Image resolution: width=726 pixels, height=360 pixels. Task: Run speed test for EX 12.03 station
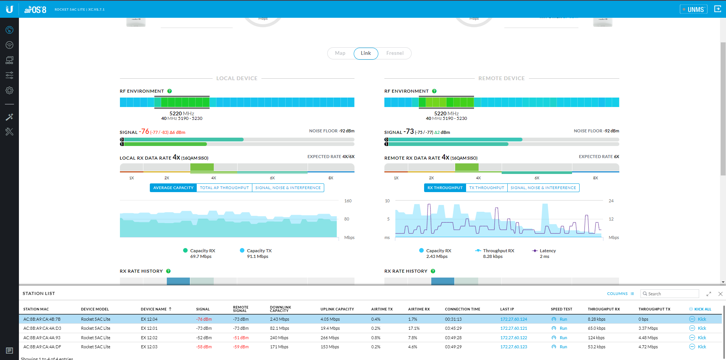560,347
